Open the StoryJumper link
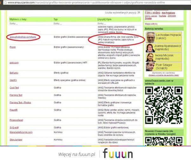 [16, 140]
